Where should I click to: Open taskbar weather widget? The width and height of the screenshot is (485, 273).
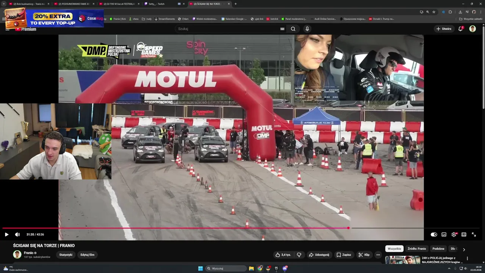(x=15, y=268)
